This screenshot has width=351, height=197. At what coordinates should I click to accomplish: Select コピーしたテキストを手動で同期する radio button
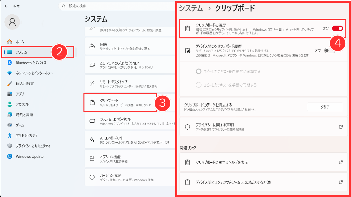pos(198,85)
